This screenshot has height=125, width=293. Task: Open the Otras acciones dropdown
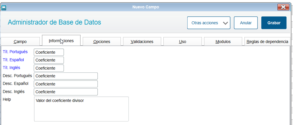coord(209,23)
